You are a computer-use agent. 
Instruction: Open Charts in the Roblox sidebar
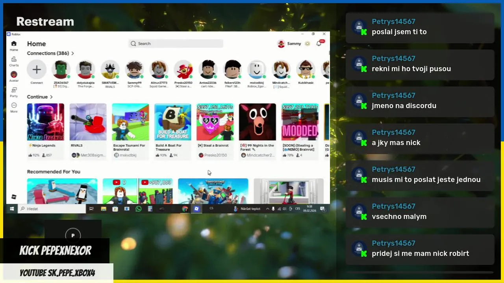[14, 61]
